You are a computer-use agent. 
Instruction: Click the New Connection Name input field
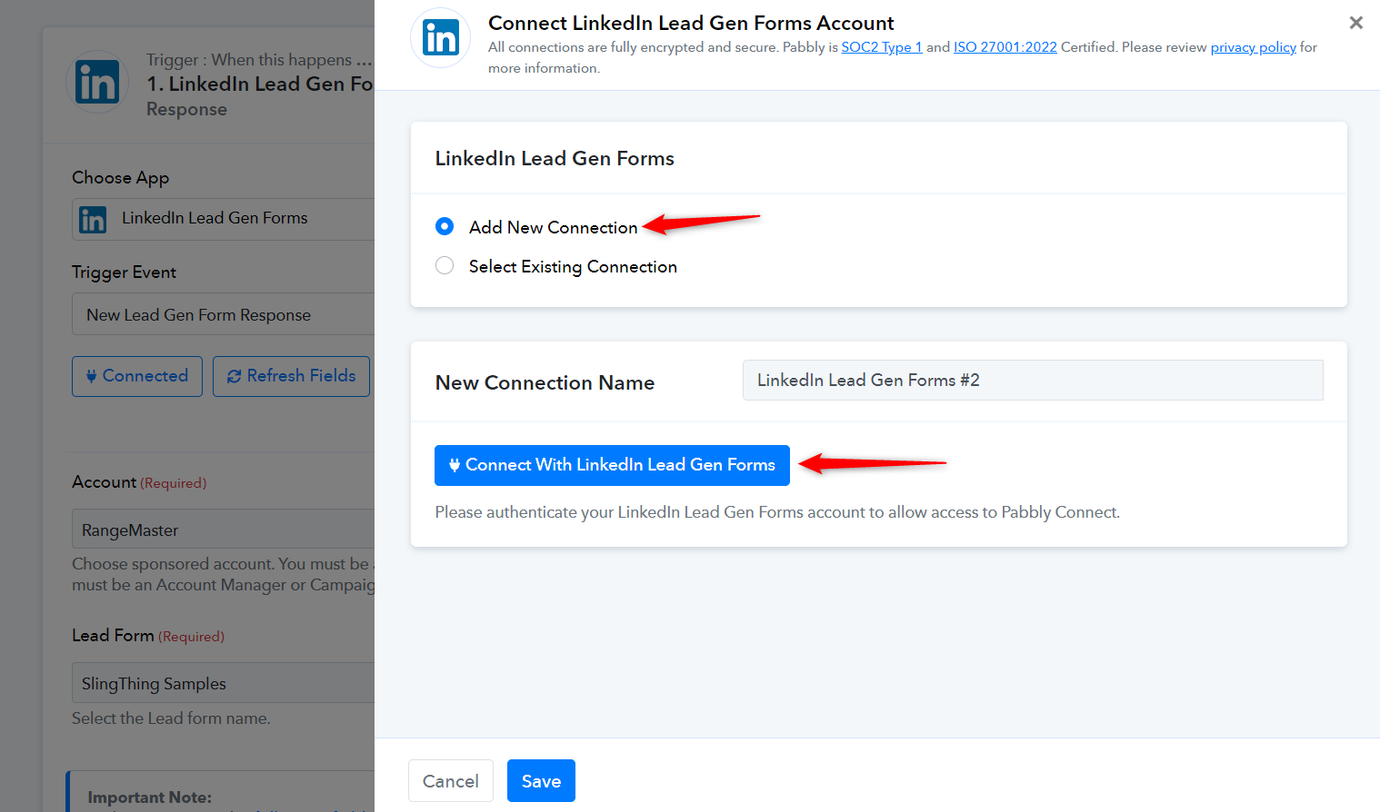click(x=1033, y=381)
